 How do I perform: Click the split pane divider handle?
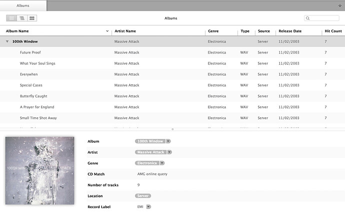(172, 129)
